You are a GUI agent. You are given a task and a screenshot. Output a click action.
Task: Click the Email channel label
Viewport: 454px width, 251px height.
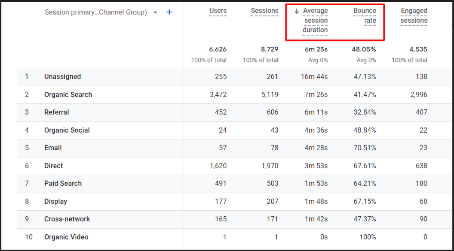(x=52, y=148)
